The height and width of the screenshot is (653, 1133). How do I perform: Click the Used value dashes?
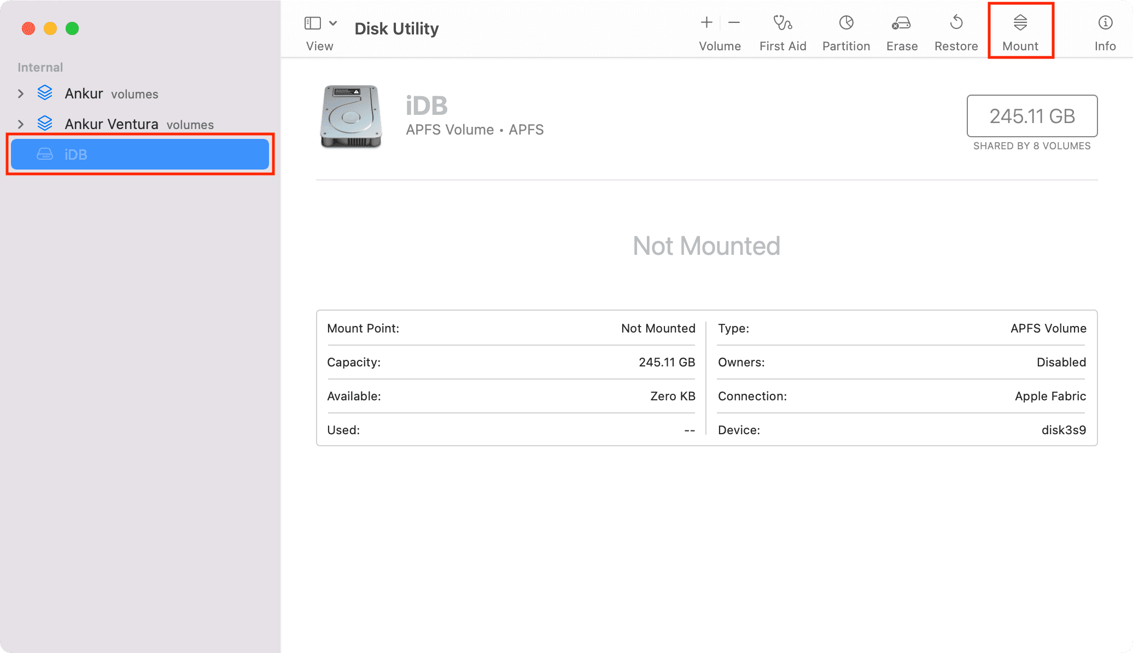click(690, 430)
